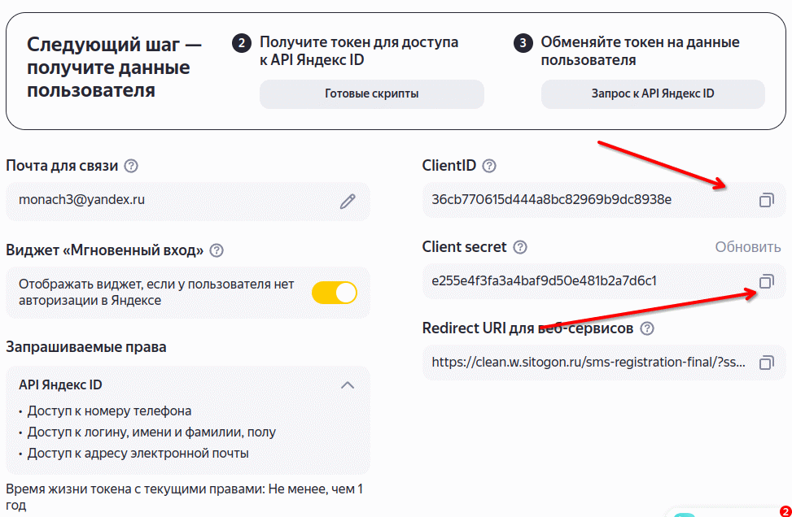Image resolution: width=792 pixels, height=517 pixels.
Task: Open help tooltip next to Client secret
Action: [520, 247]
